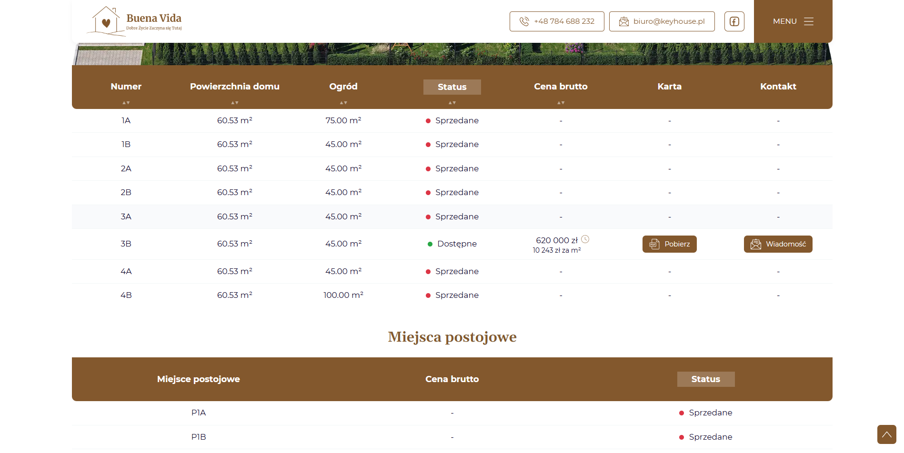Click house number 1A cell

coord(126,120)
